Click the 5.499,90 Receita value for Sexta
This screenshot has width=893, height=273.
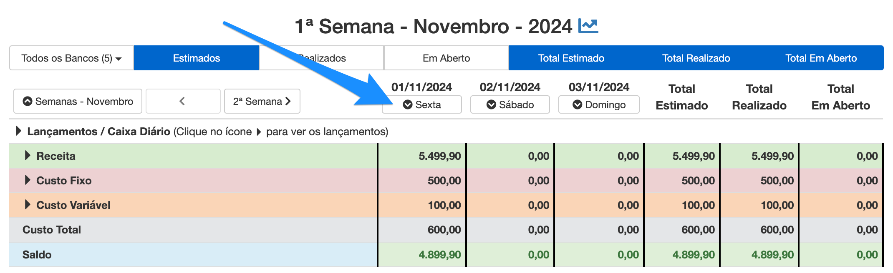440,156
